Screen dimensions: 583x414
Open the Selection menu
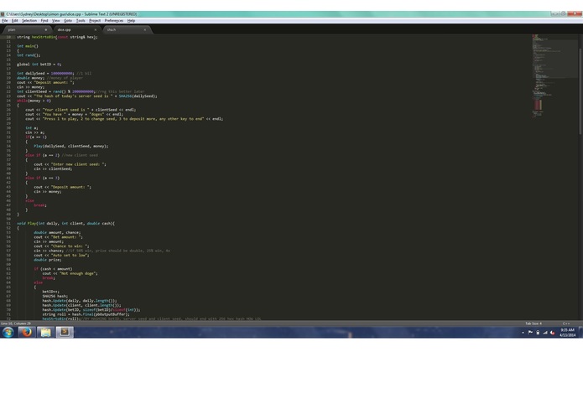pyautogui.click(x=29, y=21)
